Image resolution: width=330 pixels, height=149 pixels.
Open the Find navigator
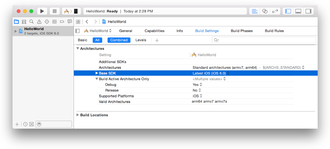(32, 22)
